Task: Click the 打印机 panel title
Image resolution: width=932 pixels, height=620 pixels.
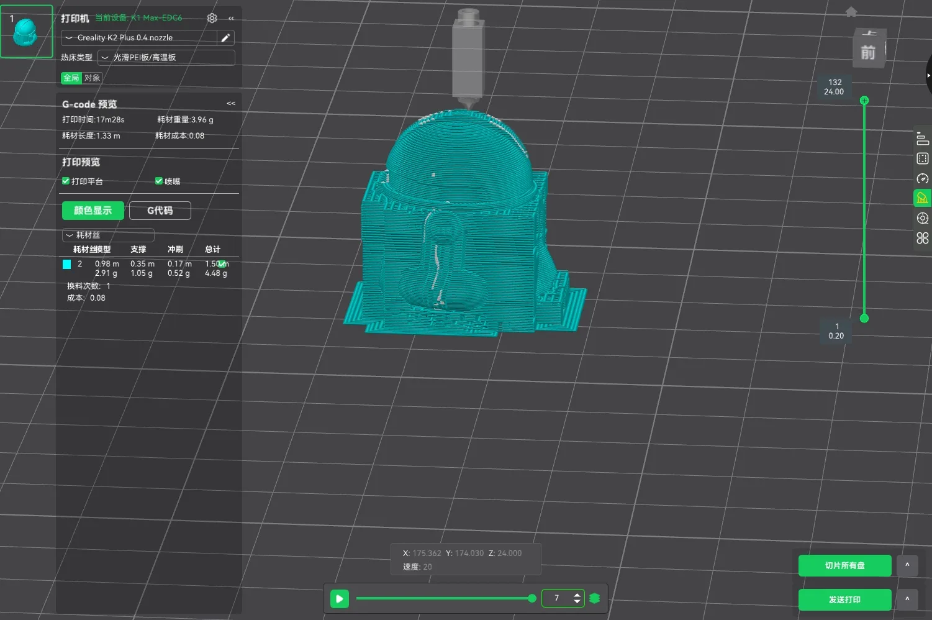Action: pos(75,19)
